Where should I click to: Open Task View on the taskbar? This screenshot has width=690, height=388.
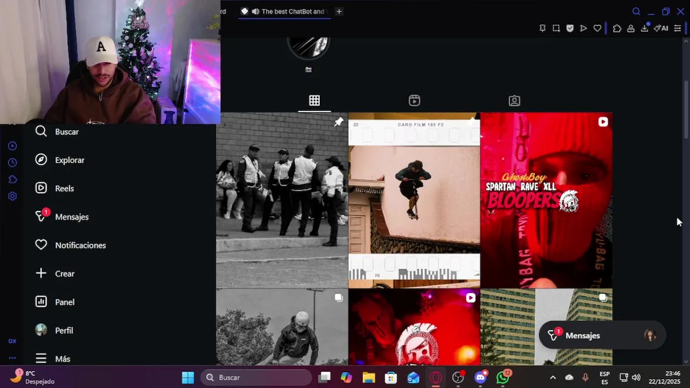point(324,378)
